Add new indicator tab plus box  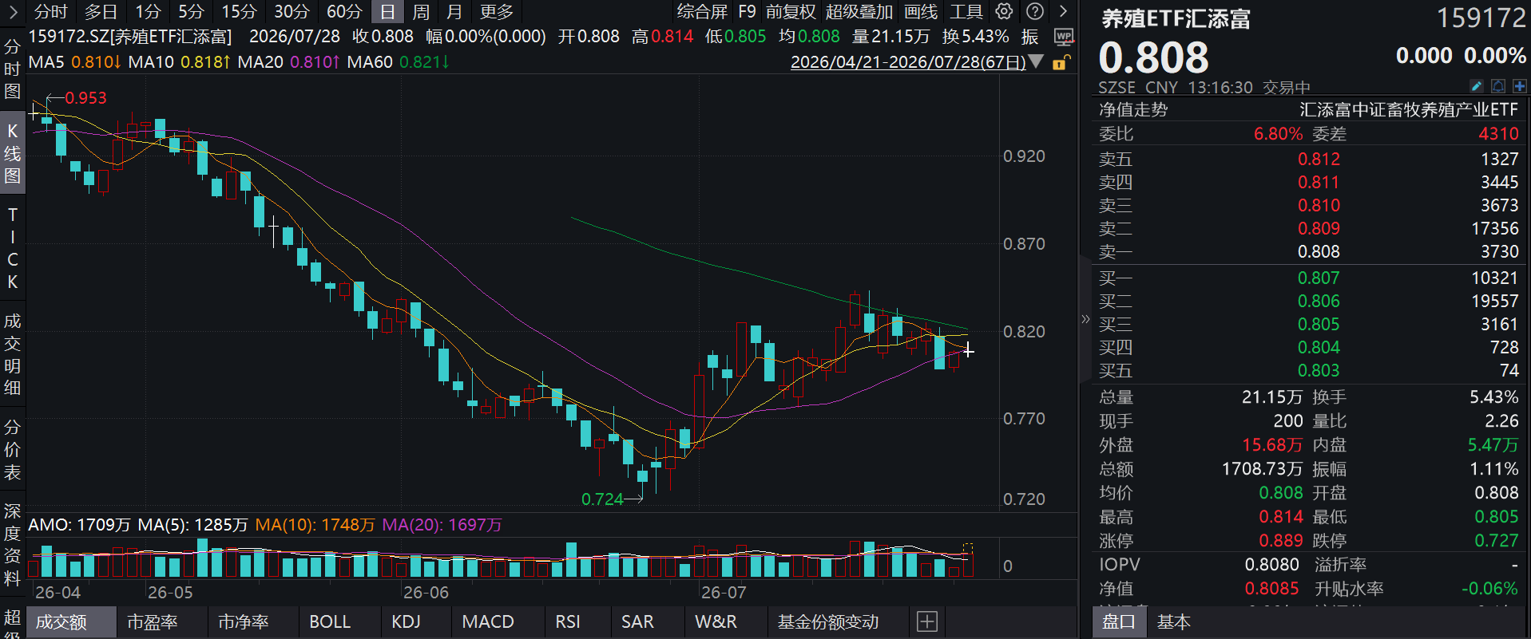pos(927,621)
